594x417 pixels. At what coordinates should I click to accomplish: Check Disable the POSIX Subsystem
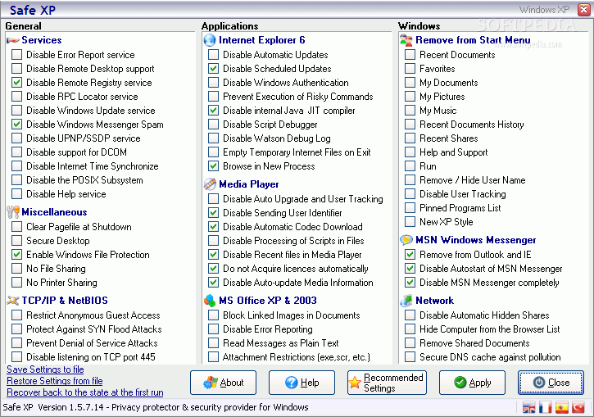(x=16, y=180)
